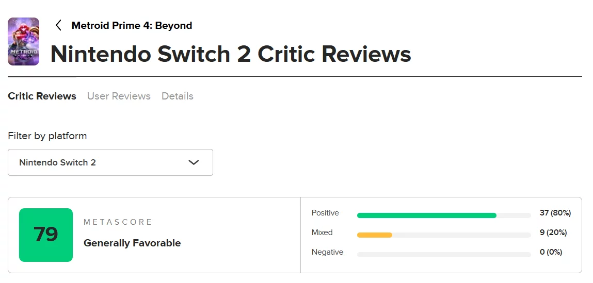The height and width of the screenshot is (283, 593).
Task: Open the Nintendo Switch 2 platform dropdown
Action: pyautogui.click(x=110, y=162)
